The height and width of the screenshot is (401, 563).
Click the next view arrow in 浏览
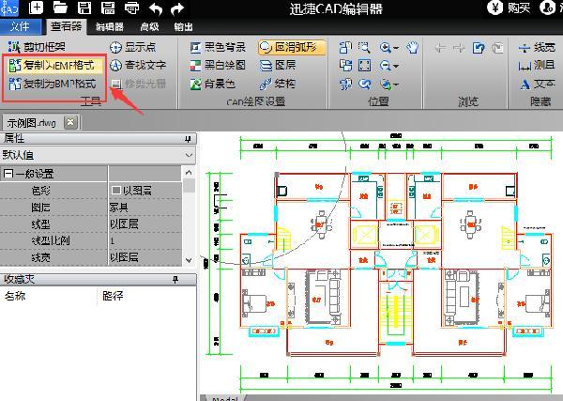459,48
